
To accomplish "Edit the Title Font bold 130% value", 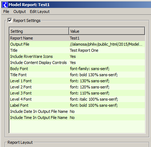I will 94,75.
